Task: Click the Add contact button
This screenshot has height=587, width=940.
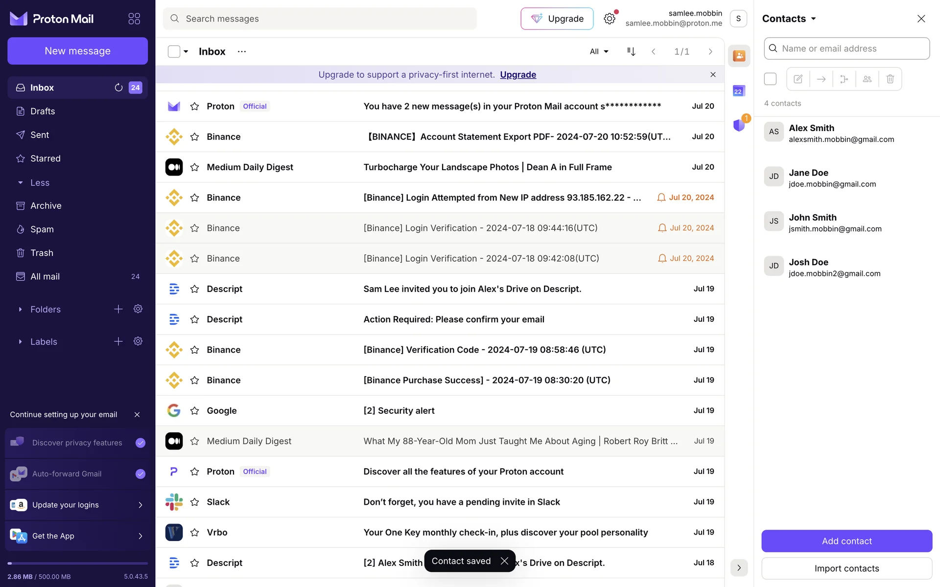Action: [846, 541]
